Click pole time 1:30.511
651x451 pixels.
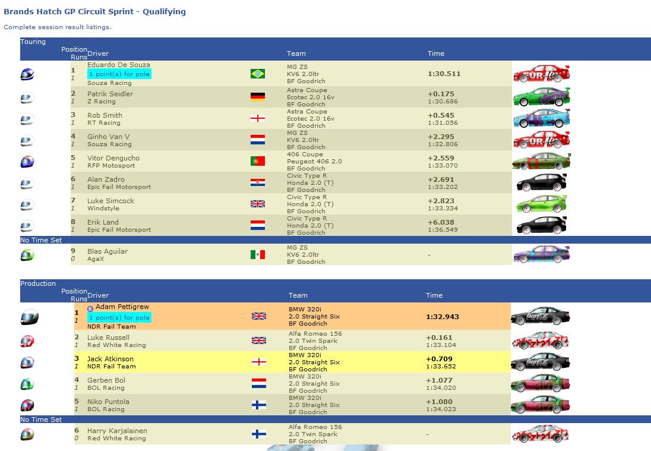pos(444,74)
